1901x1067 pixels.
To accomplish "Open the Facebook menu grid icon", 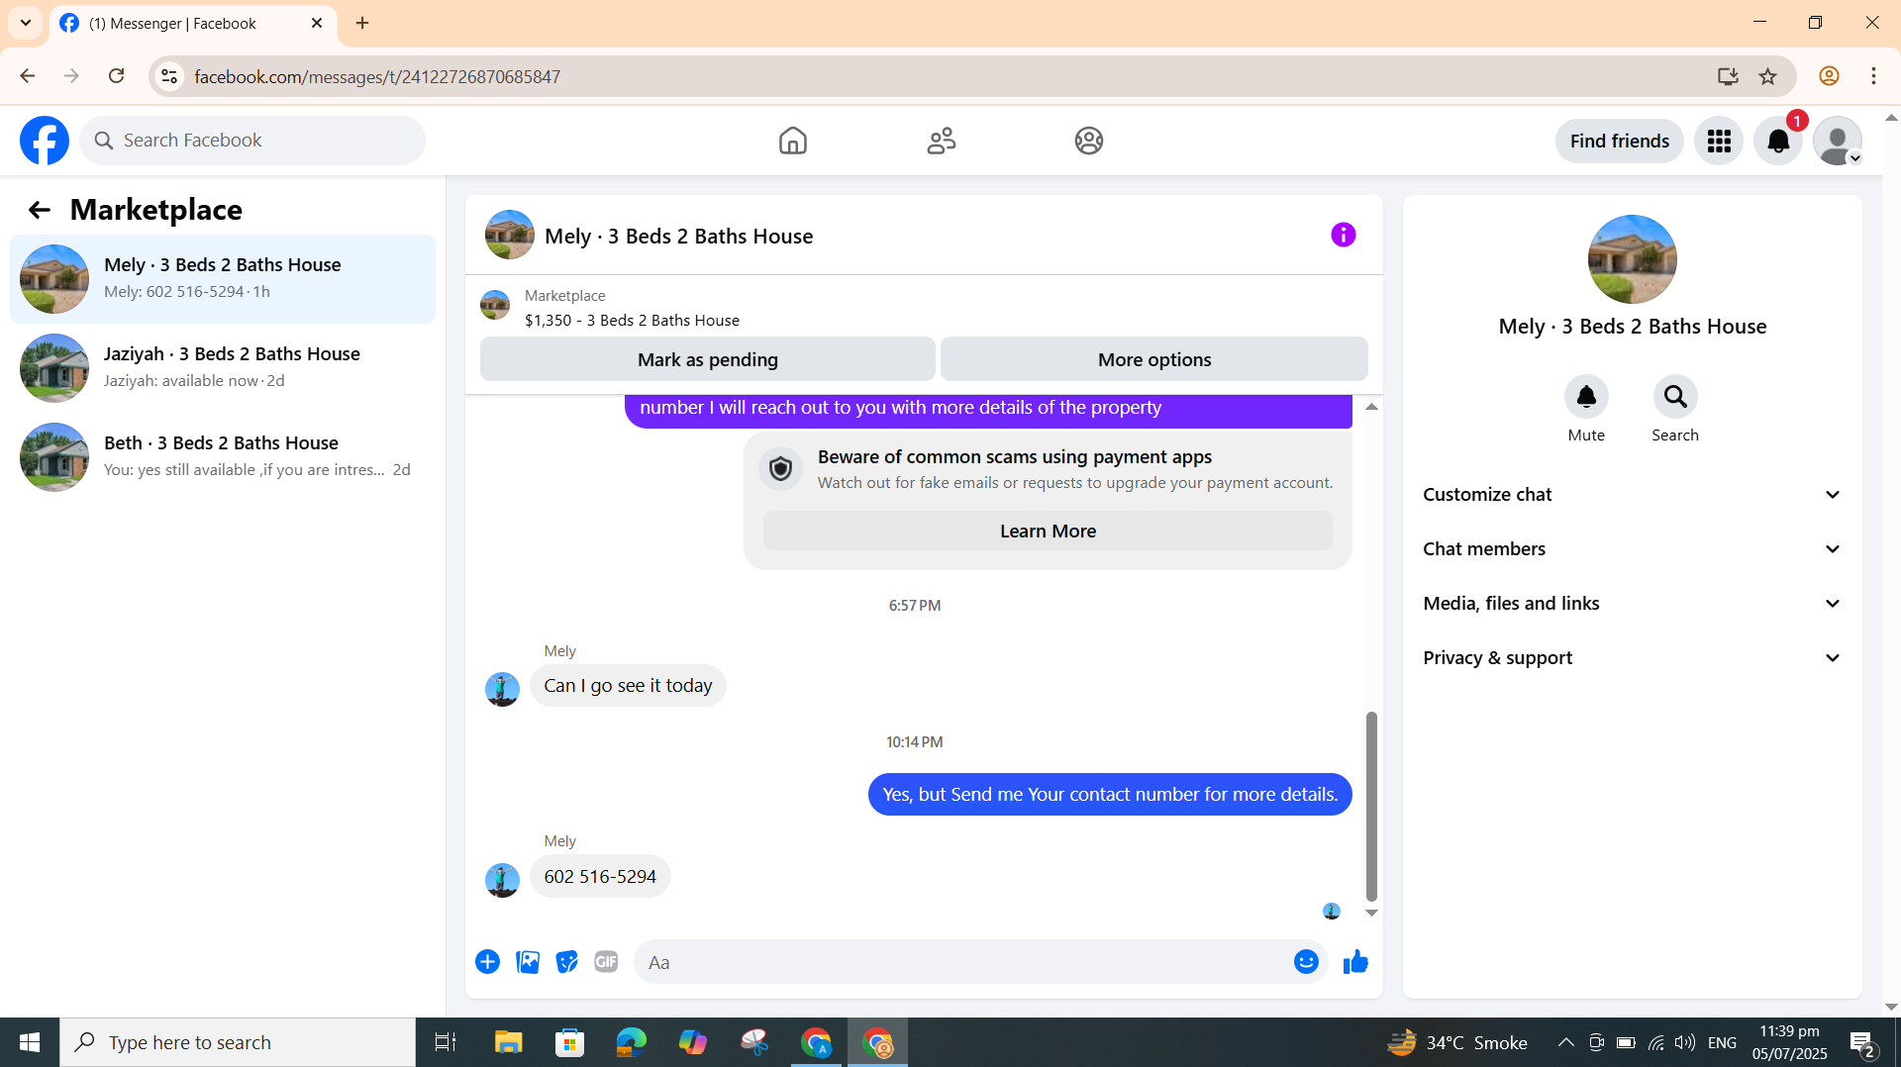I will (x=1719, y=141).
